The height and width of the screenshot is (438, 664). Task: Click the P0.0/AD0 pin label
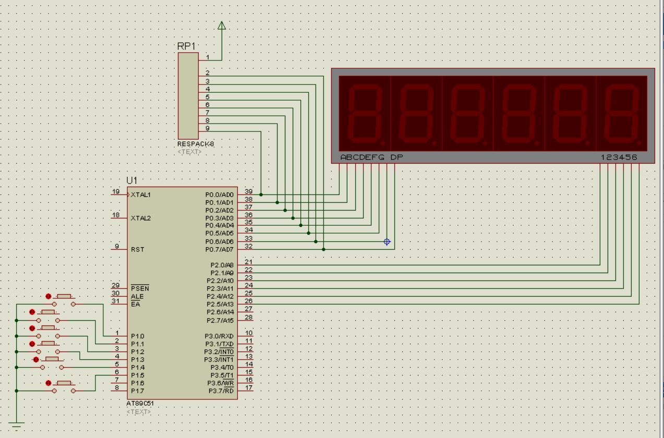point(220,194)
